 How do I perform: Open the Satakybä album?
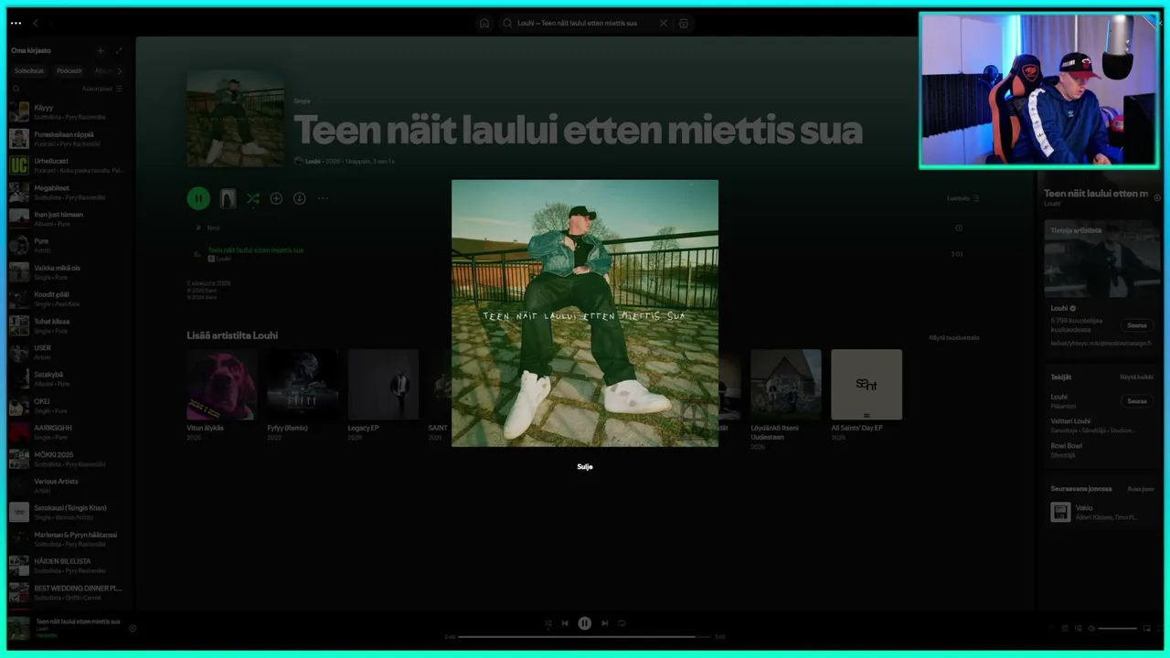tap(68, 378)
